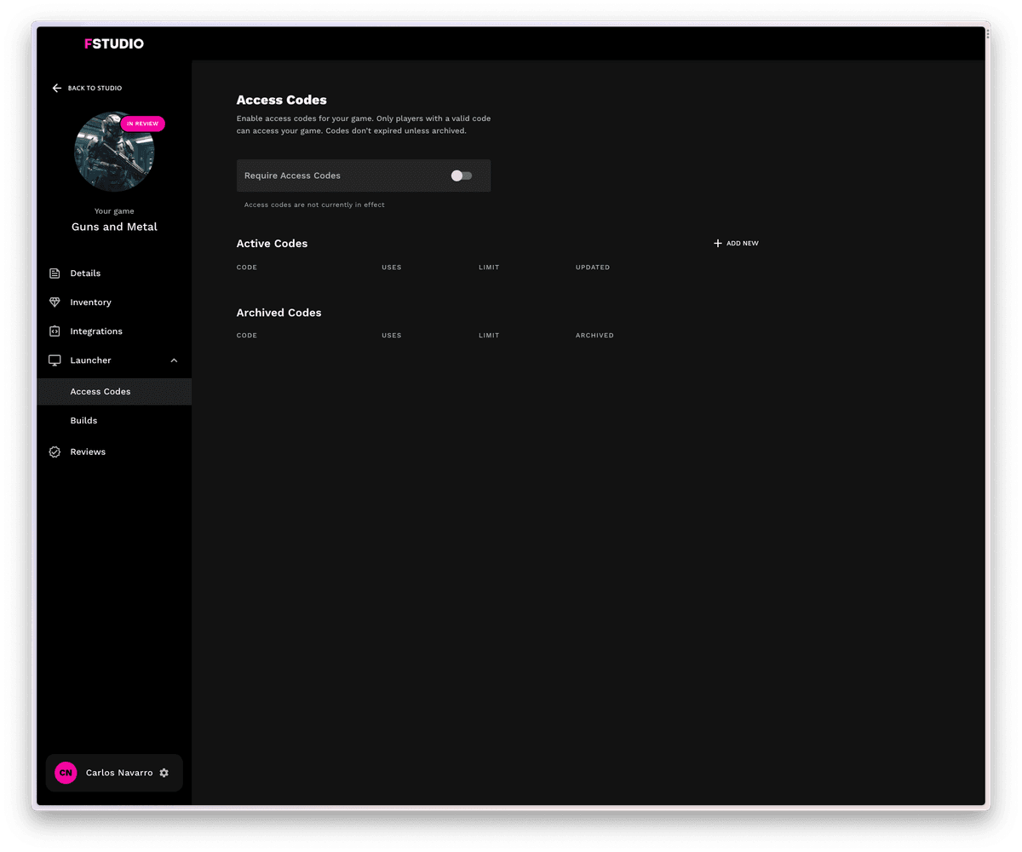Go back to studio link
1022x852 pixels.
click(87, 88)
